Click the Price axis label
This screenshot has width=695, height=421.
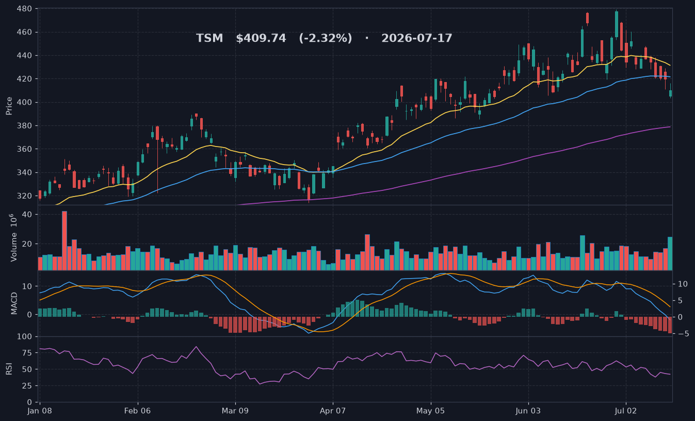[9, 105]
